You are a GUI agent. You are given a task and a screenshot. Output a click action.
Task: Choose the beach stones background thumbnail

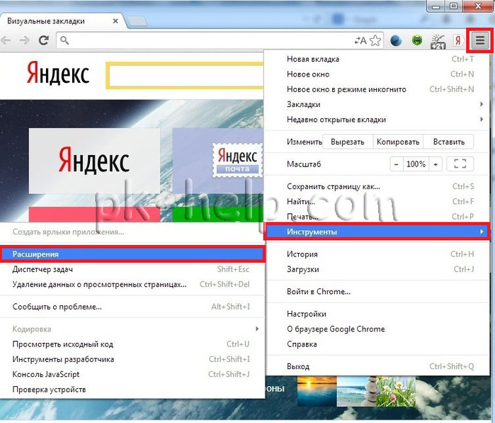(x=357, y=391)
